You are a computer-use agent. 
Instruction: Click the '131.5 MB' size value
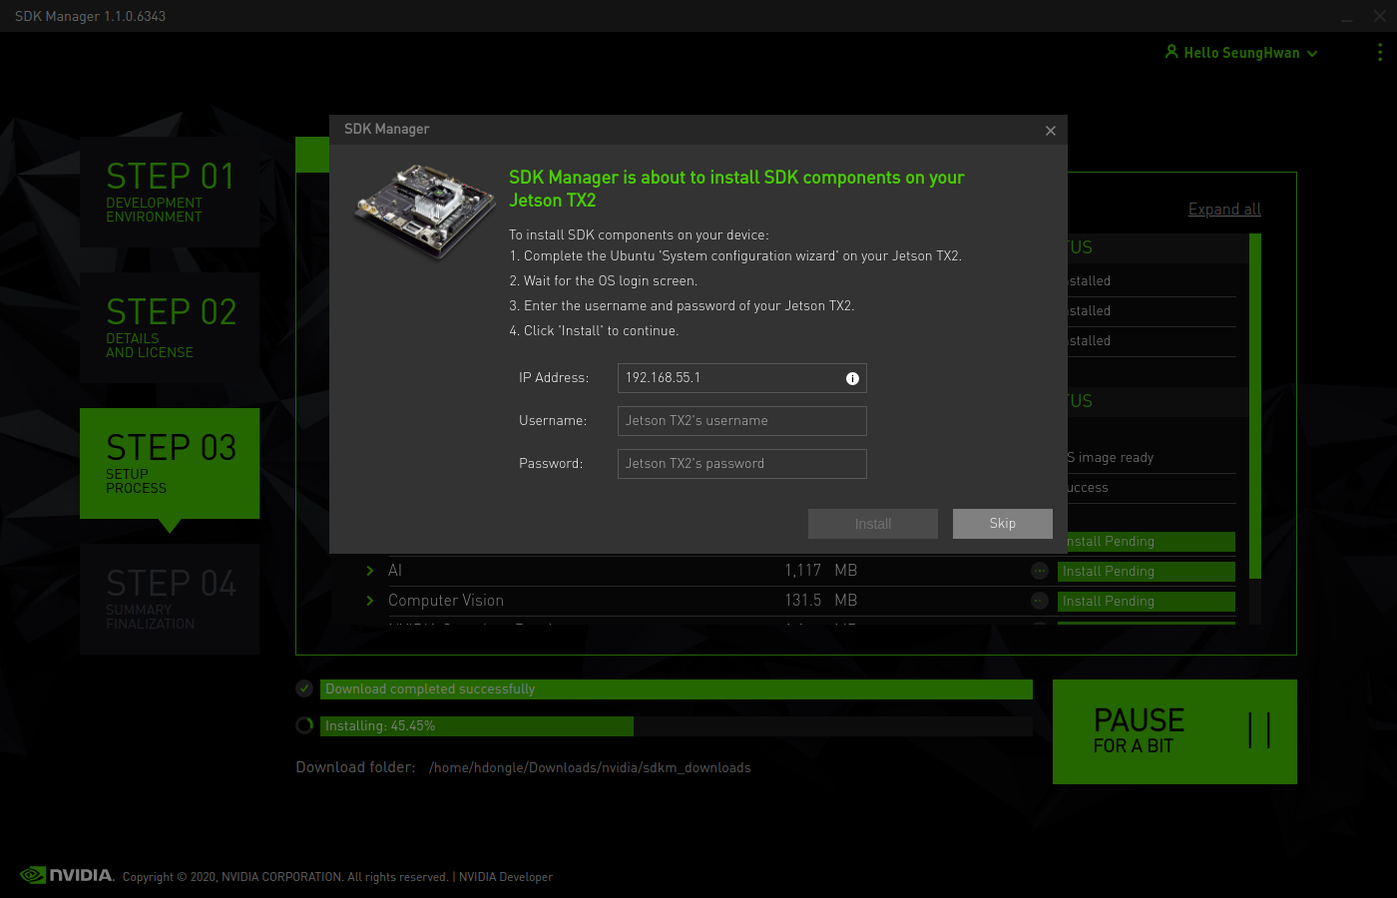click(821, 601)
